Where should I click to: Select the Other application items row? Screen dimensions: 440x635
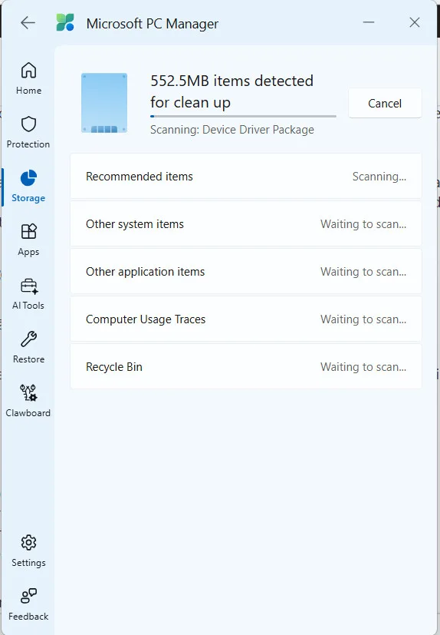click(x=246, y=271)
